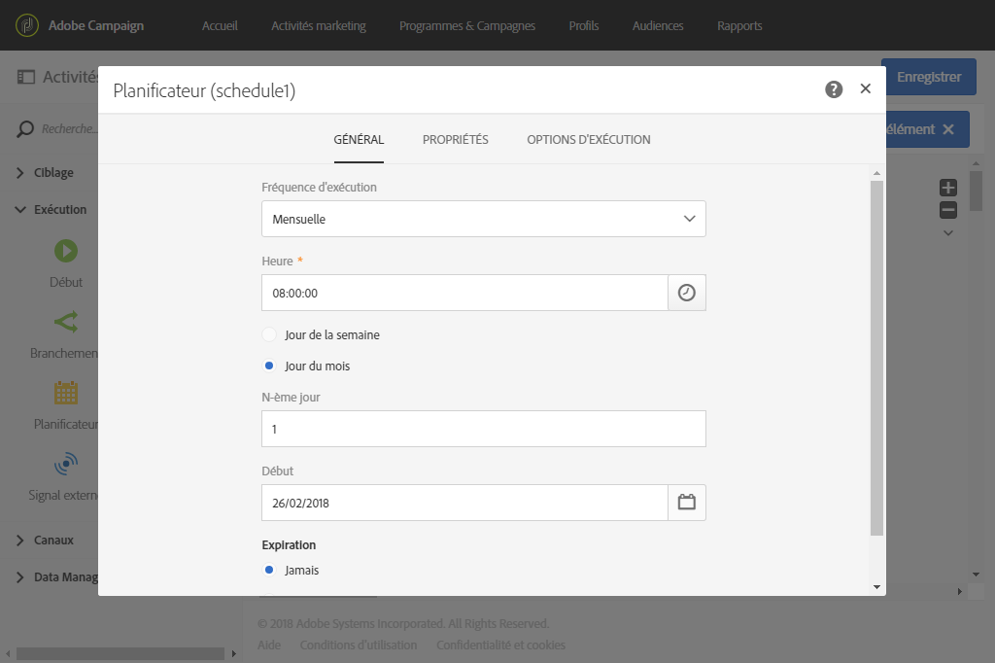Image resolution: width=995 pixels, height=663 pixels.
Task: Select the Planificateur calendar activity icon
Action: (66, 393)
